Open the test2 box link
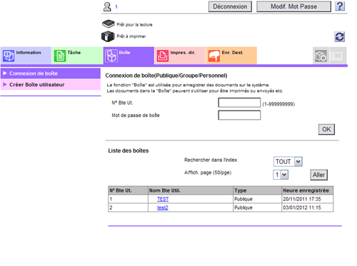Screen dimensions: 357x266 tap(163, 208)
